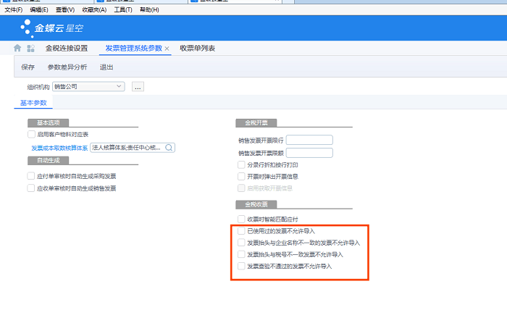This screenshot has width=507, height=318.
Task: Check 发票查验不通过的发票不允许导入
Action: pos(241,267)
